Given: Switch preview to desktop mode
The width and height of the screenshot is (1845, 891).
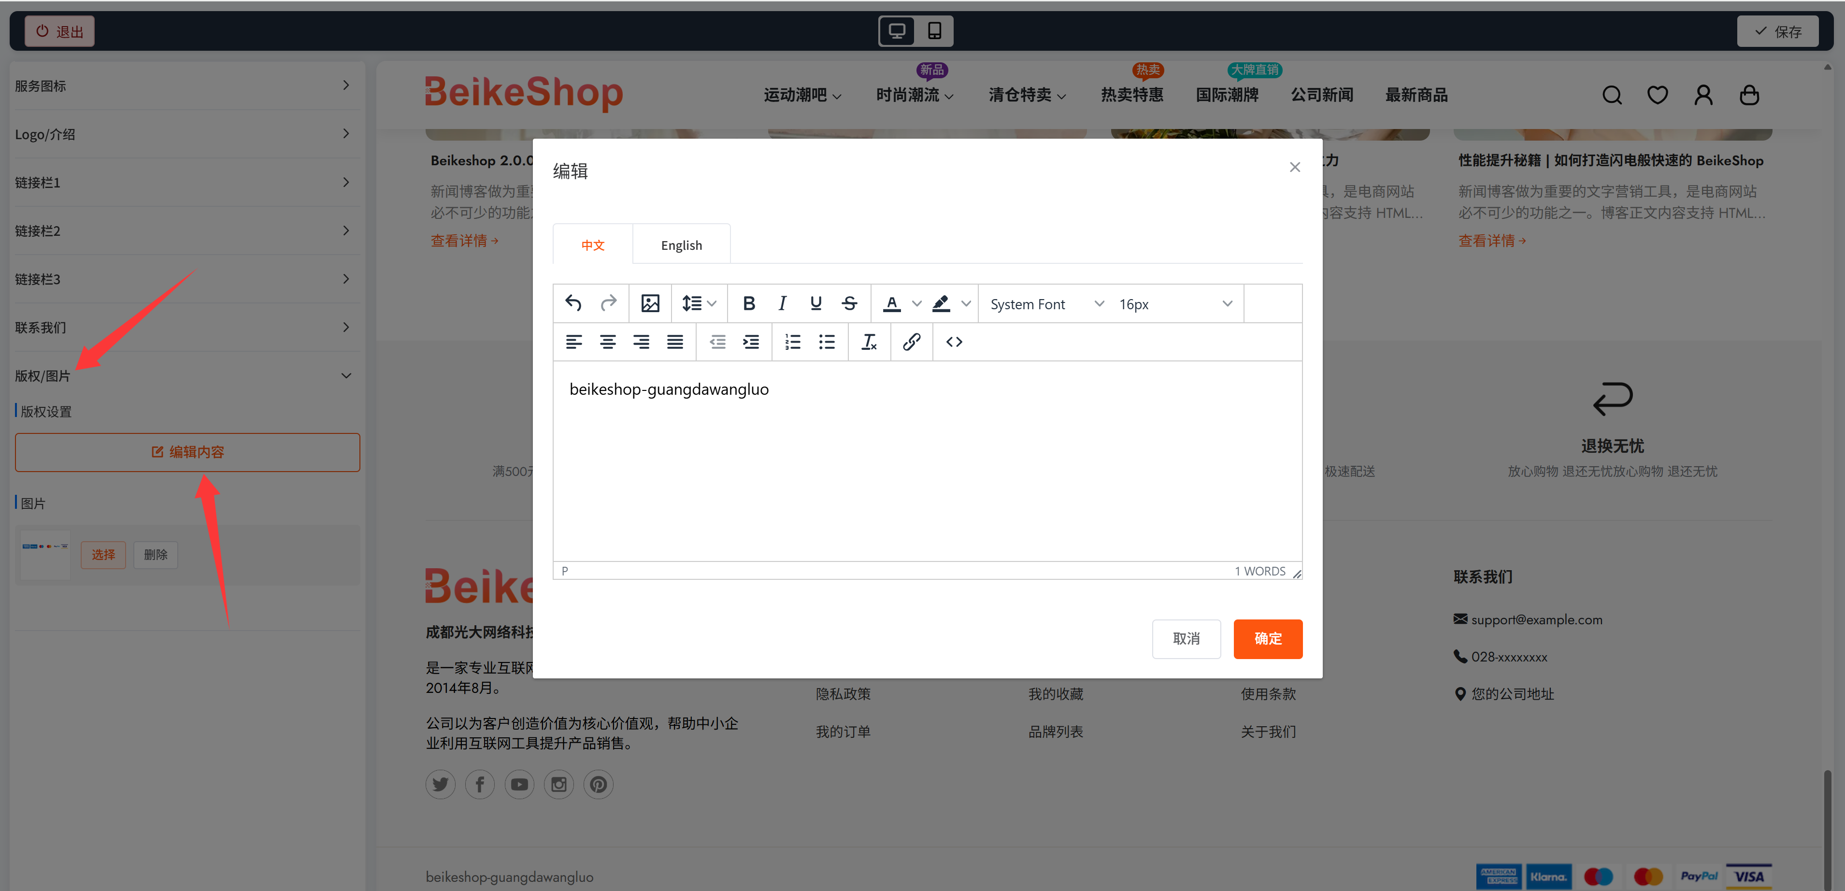Looking at the screenshot, I should (896, 31).
